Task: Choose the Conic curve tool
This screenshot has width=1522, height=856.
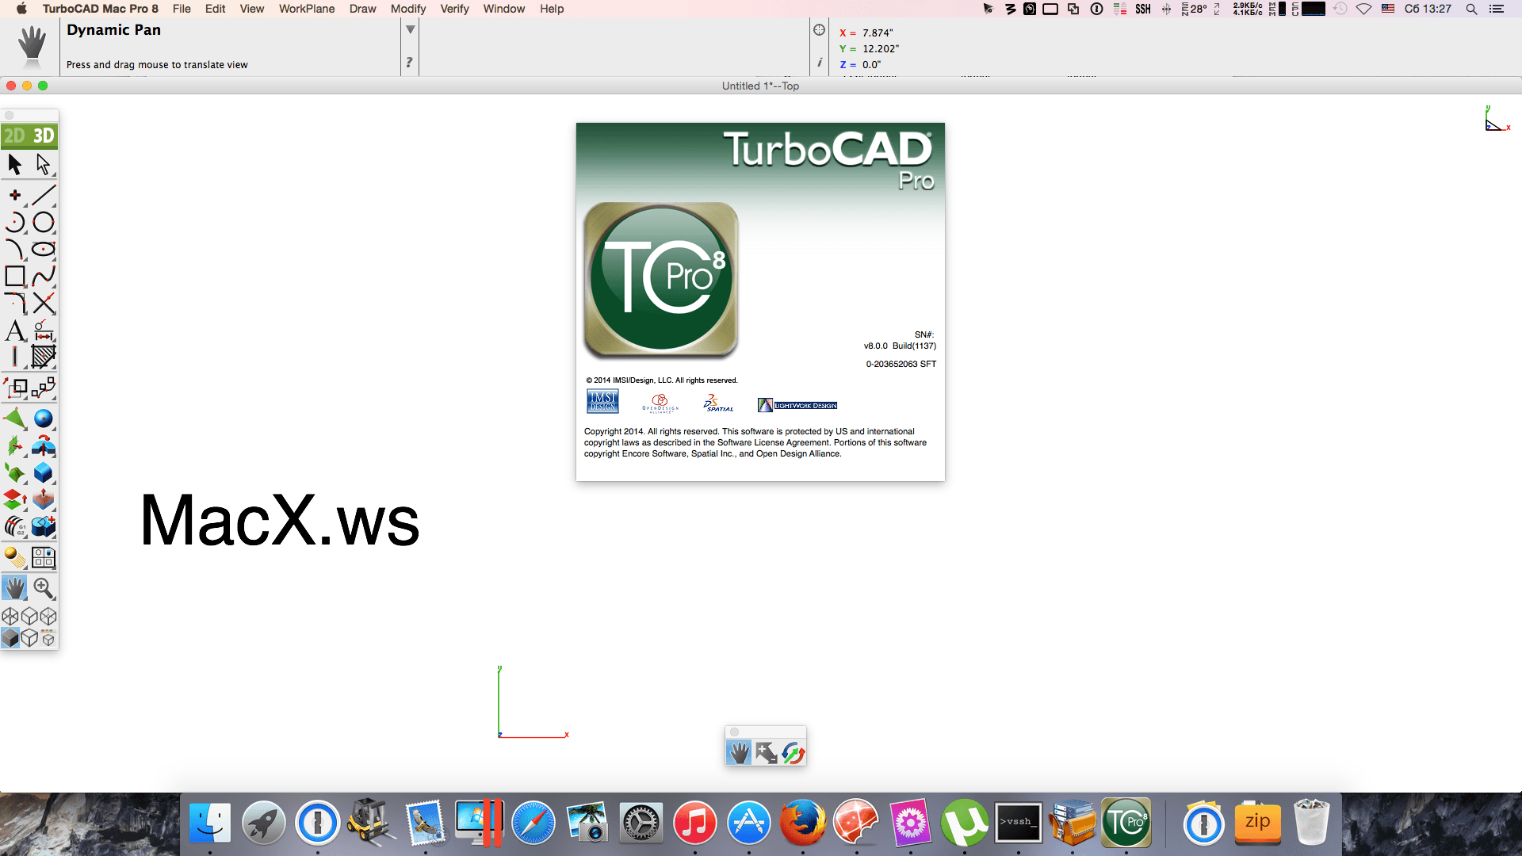Action: [x=15, y=250]
